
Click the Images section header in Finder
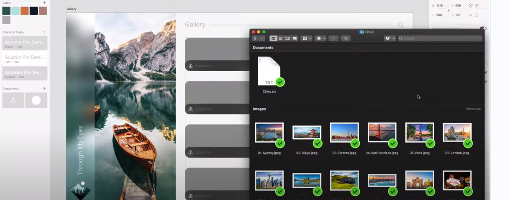[x=259, y=109]
